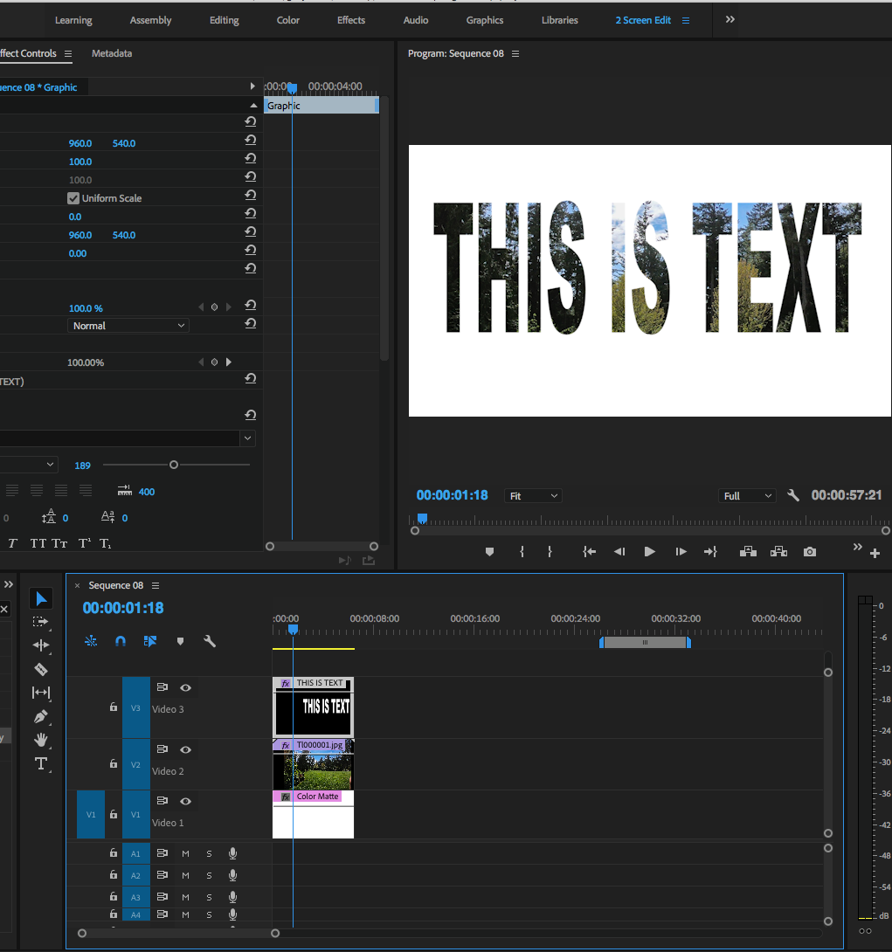Click the Lift icon in the Program monitor
The image size is (892, 952).
(748, 551)
